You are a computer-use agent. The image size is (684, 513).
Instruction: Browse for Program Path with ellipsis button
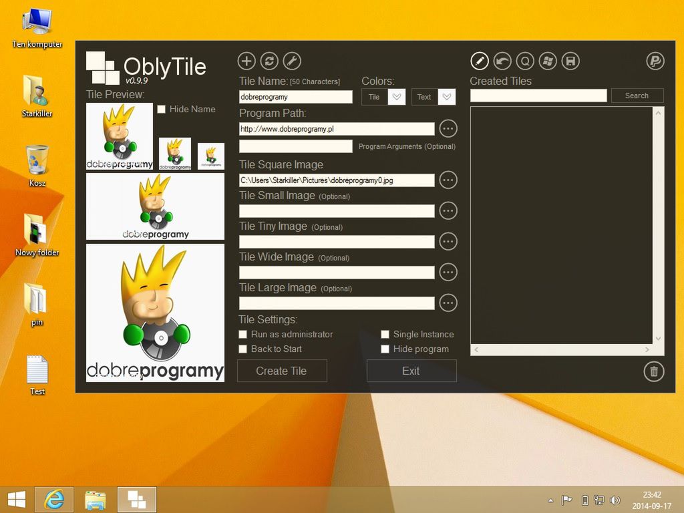tap(448, 129)
